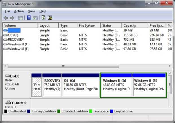Click the horizontal scrollbar thumb of volume list
The height and width of the screenshot is (123, 175).
coord(64,66)
